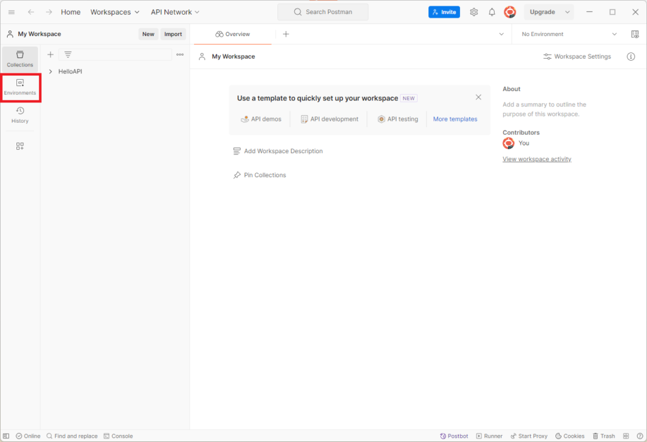Open Find and replace
Screen dimensions: 647x442
click(72, 436)
